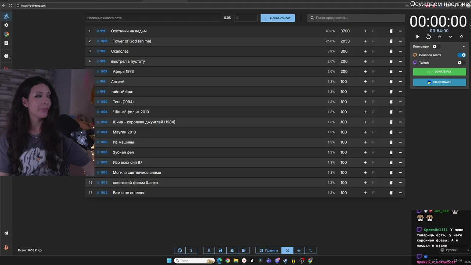This screenshot has width=471, height=265.
Task: Click the 3700 amount of Охотники на ведьм
Action: (x=345, y=31)
